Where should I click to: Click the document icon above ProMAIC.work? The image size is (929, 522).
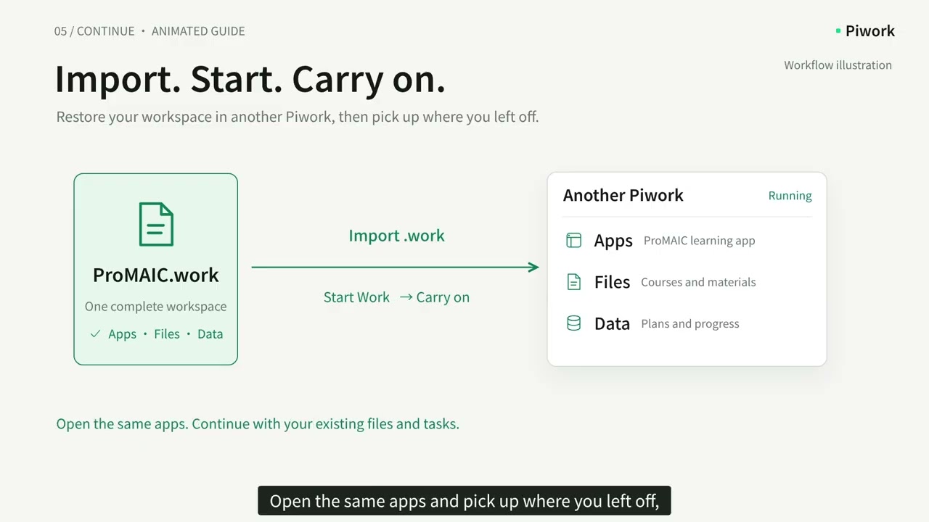[x=156, y=224]
